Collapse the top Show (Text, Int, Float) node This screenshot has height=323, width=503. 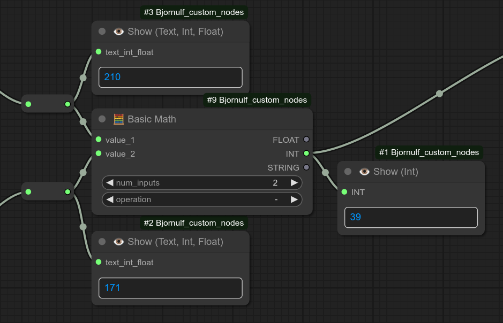click(x=102, y=32)
